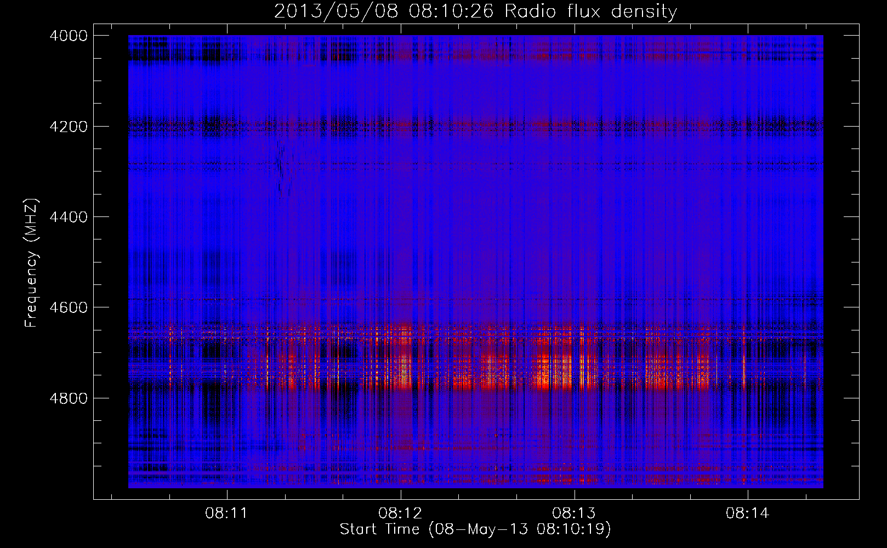Click the 08:13 time tick label
The height and width of the screenshot is (548, 887).
pyautogui.click(x=574, y=513)
